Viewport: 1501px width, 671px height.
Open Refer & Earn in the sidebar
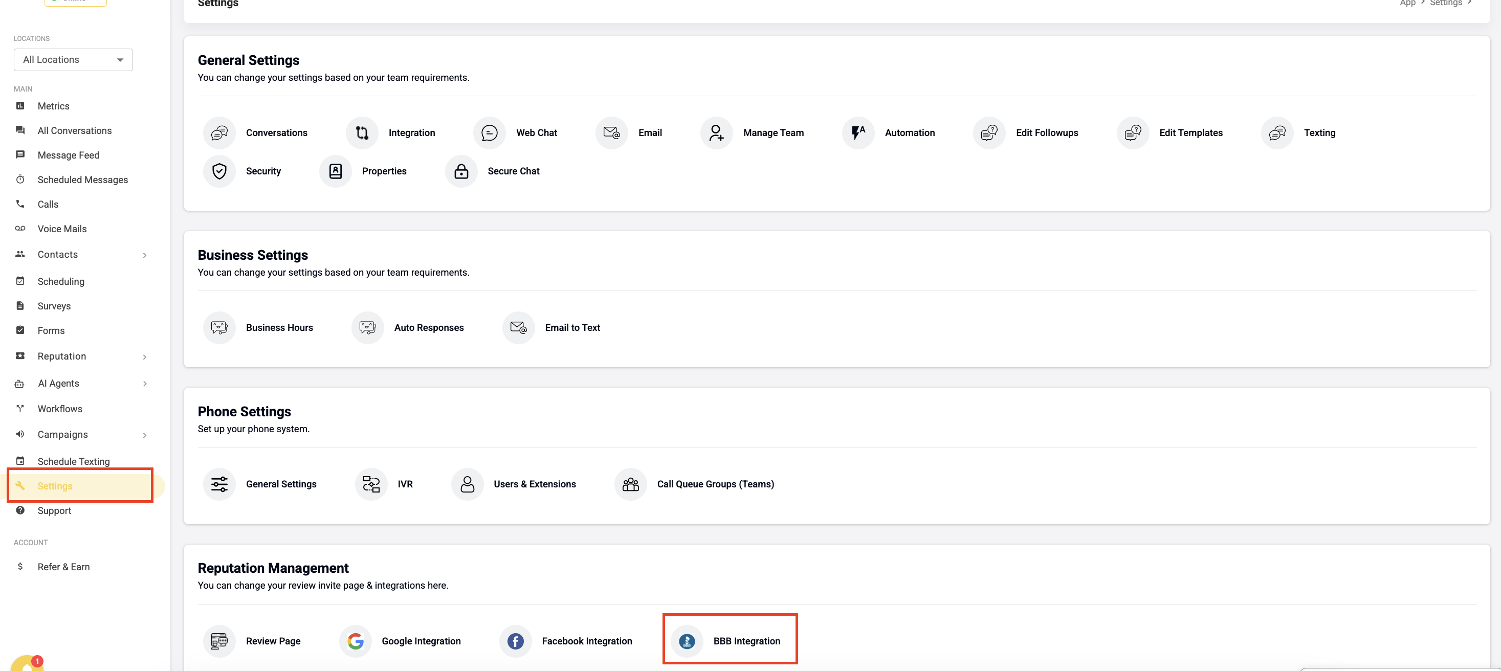(x=63, y=567)
